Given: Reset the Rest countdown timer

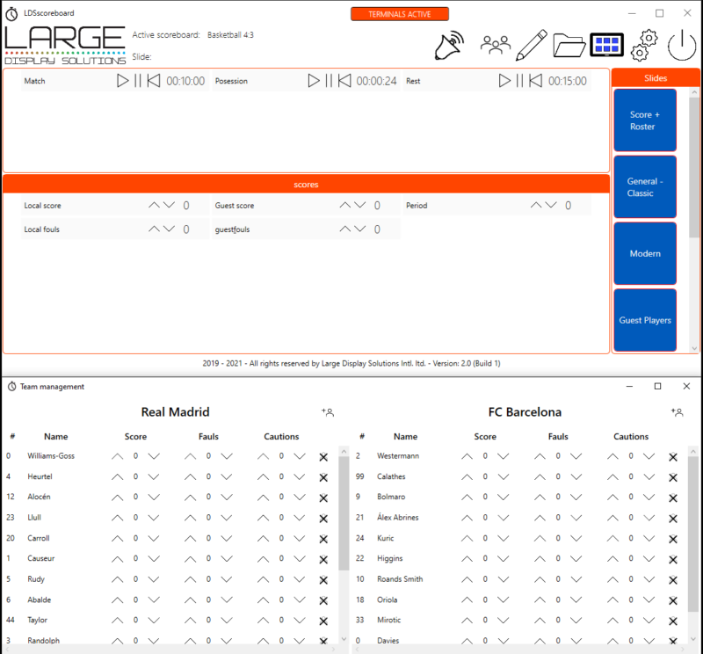Looking at the screenshot, I should 537,80.
